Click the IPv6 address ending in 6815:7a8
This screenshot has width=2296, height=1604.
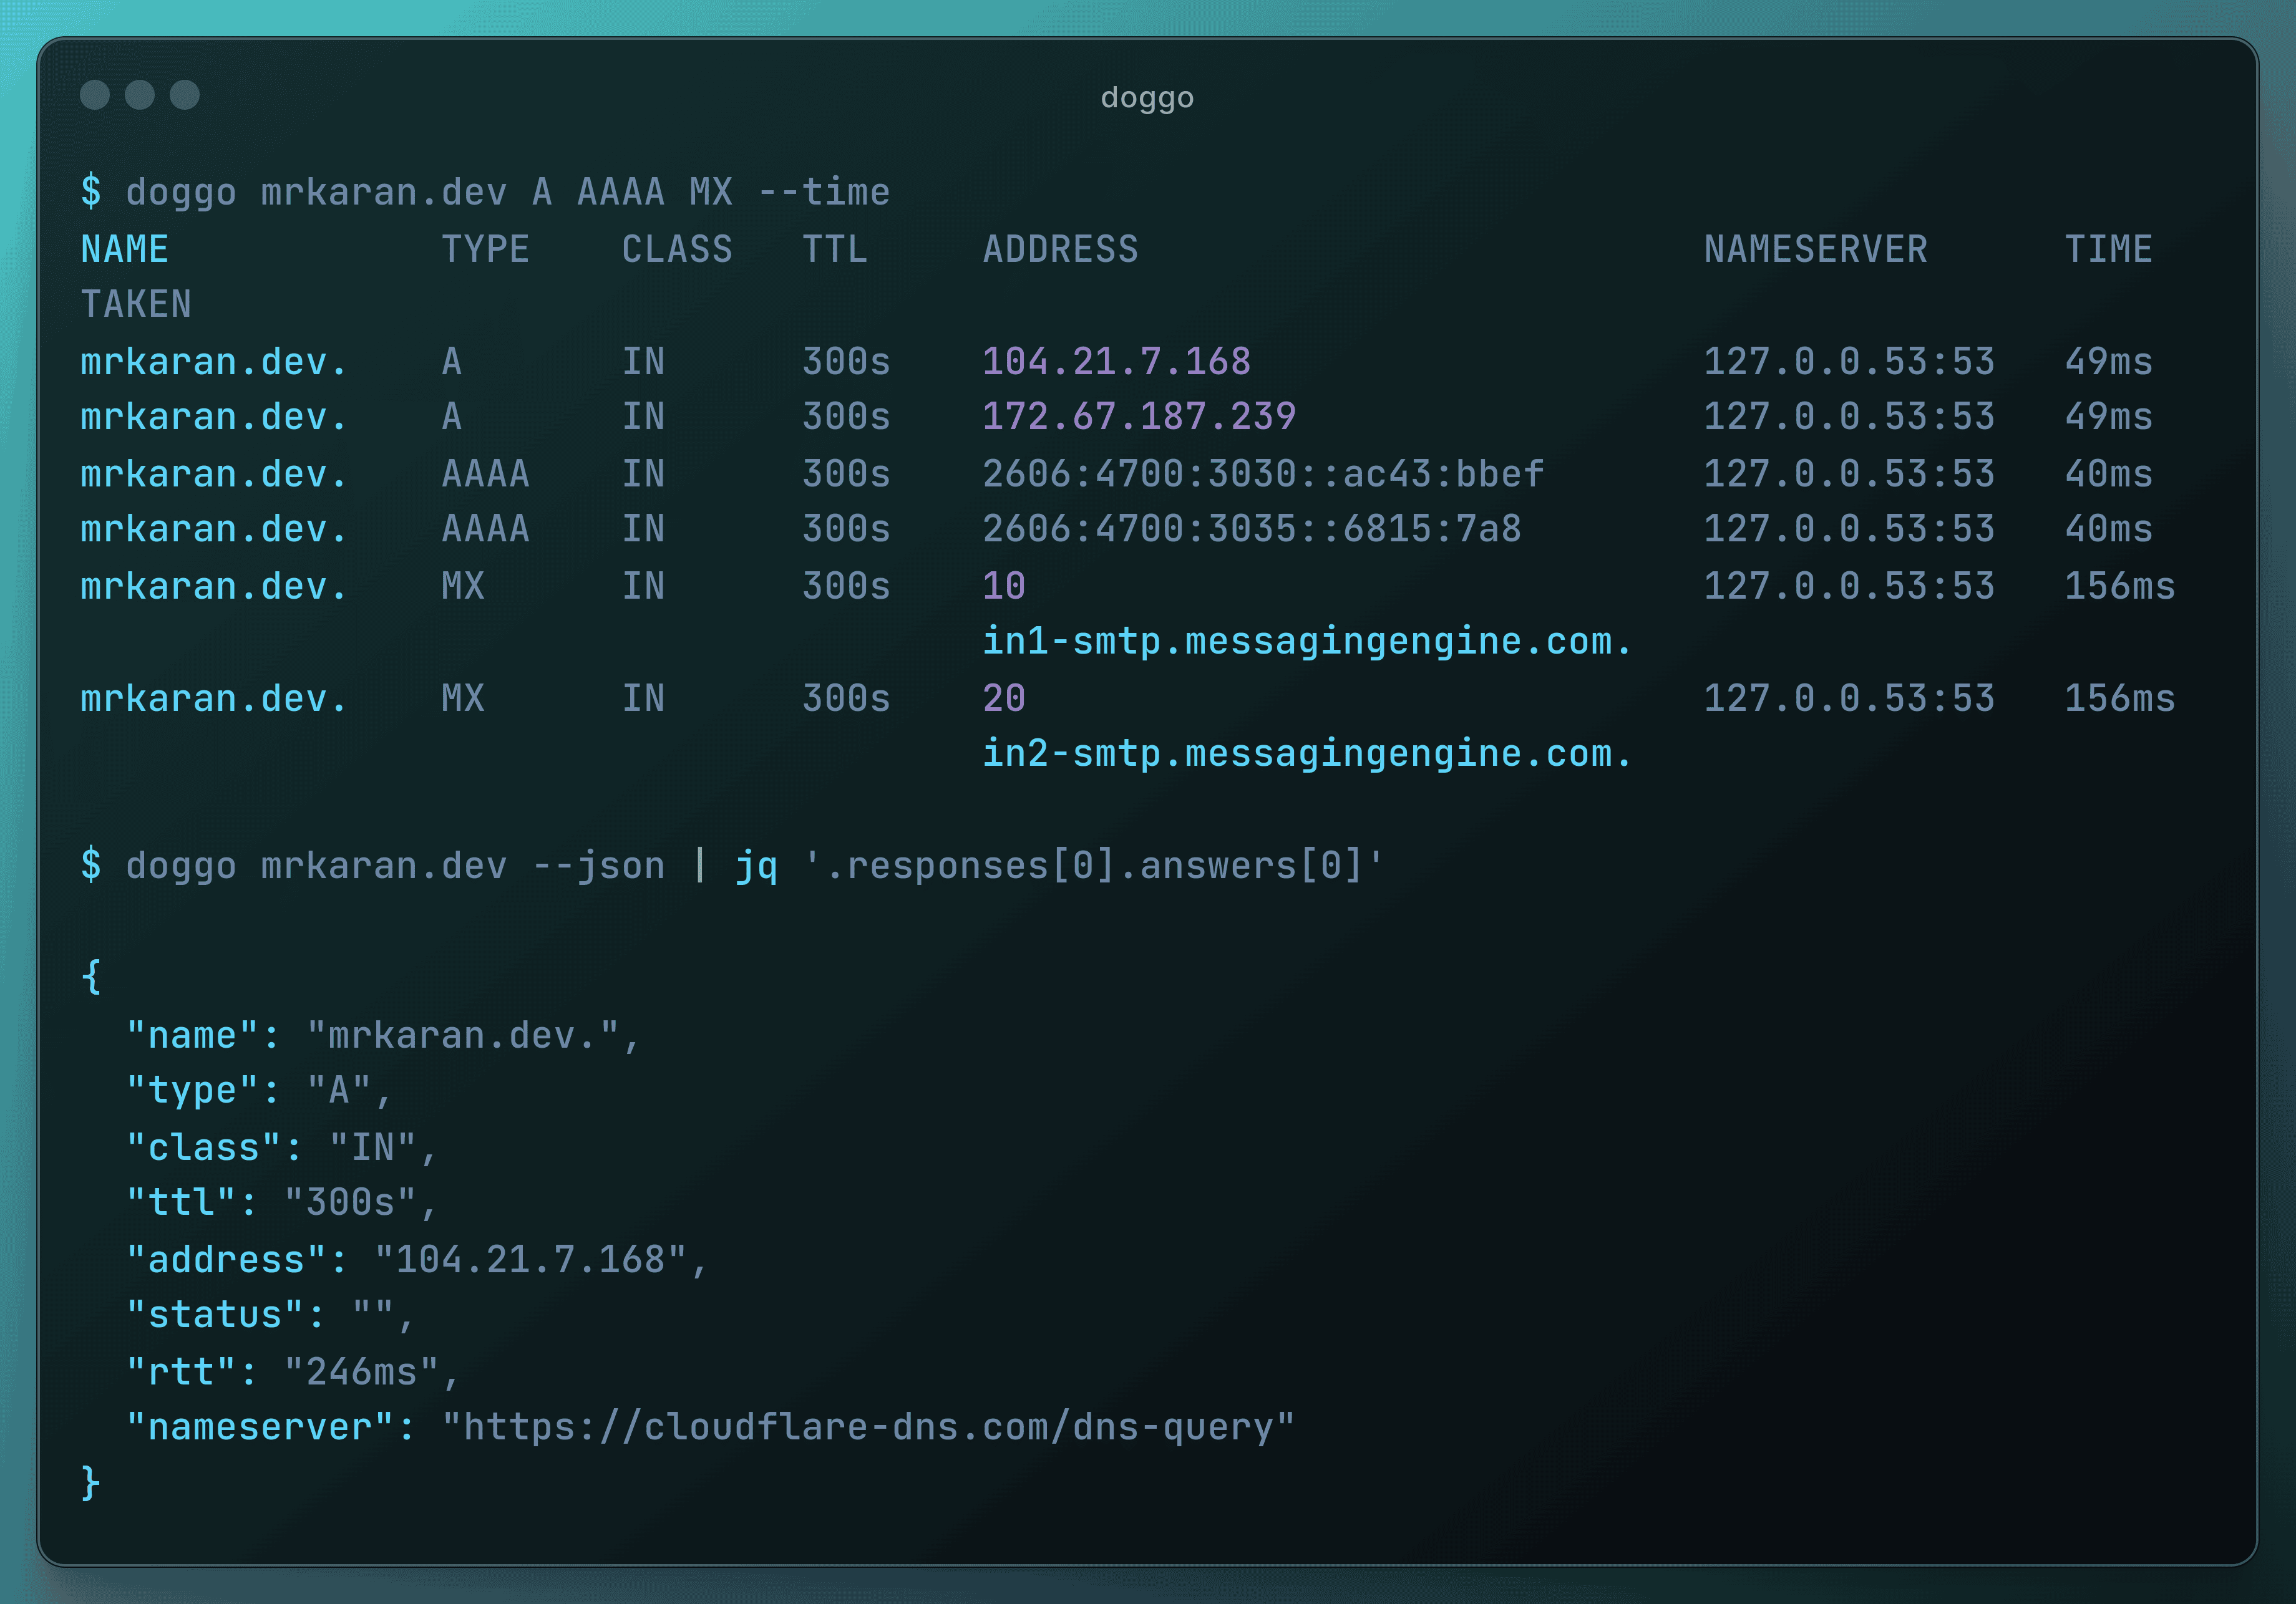pyautogui.click(x=1251, y=529)
